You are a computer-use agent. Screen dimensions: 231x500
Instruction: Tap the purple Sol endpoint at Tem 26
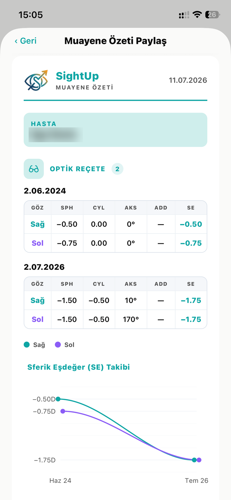[199, 460]
